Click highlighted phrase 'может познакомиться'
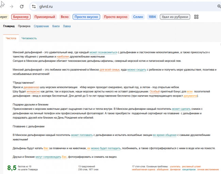The width and height of the screenshot is (221, 174). click(x=103, y=52)
